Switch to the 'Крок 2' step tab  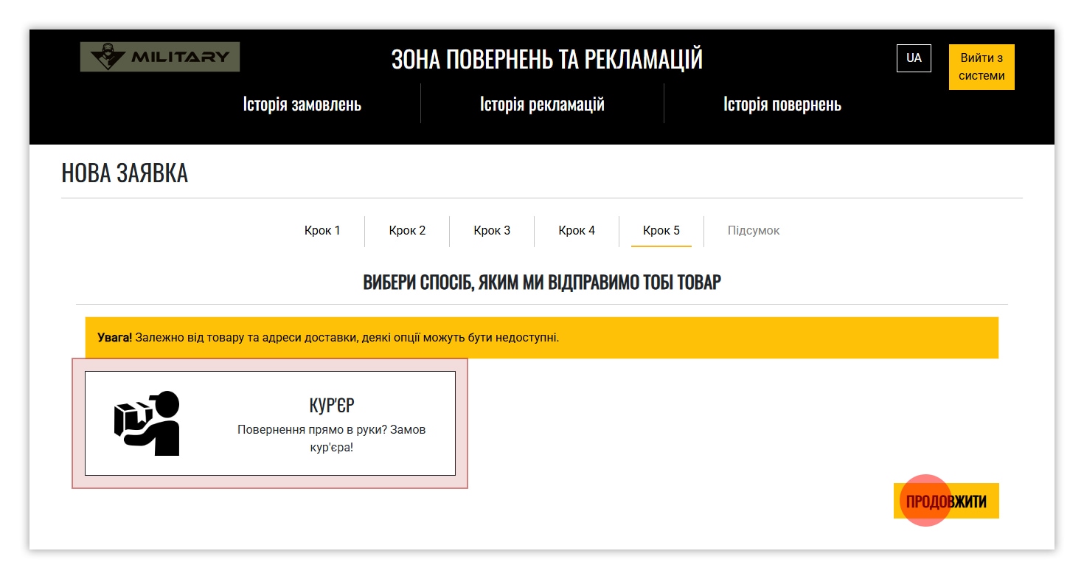(x=407, y=231)
